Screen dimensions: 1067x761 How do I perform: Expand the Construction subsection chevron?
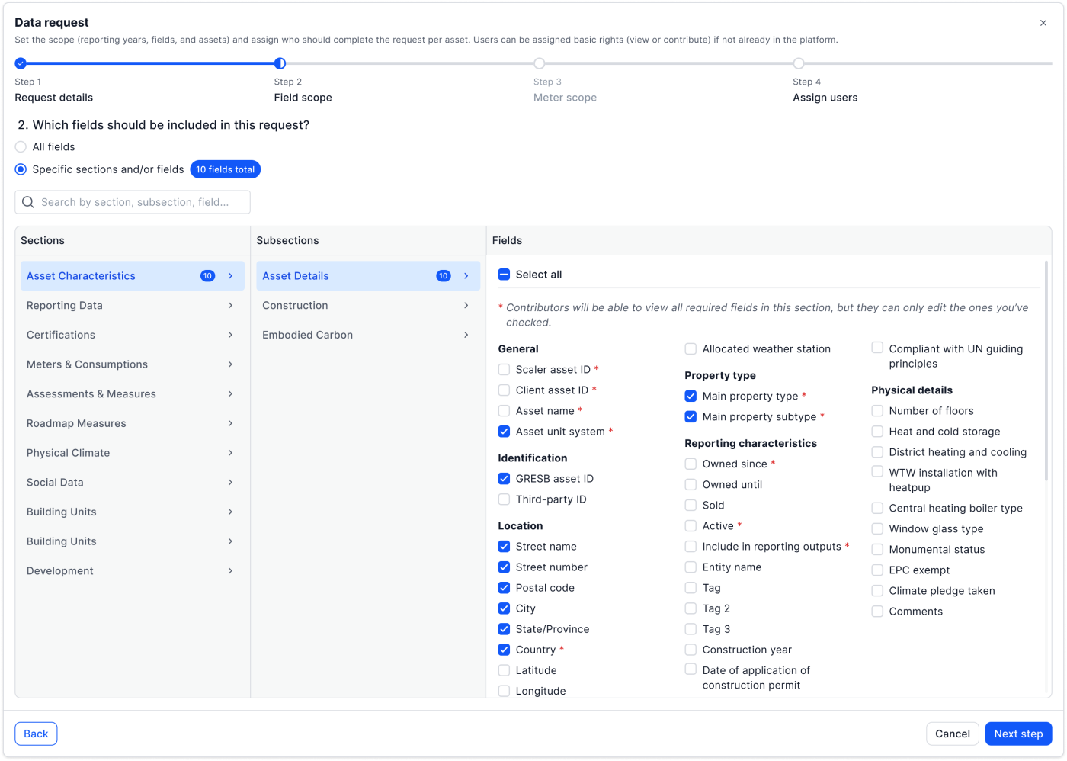(x=466, y=306)
